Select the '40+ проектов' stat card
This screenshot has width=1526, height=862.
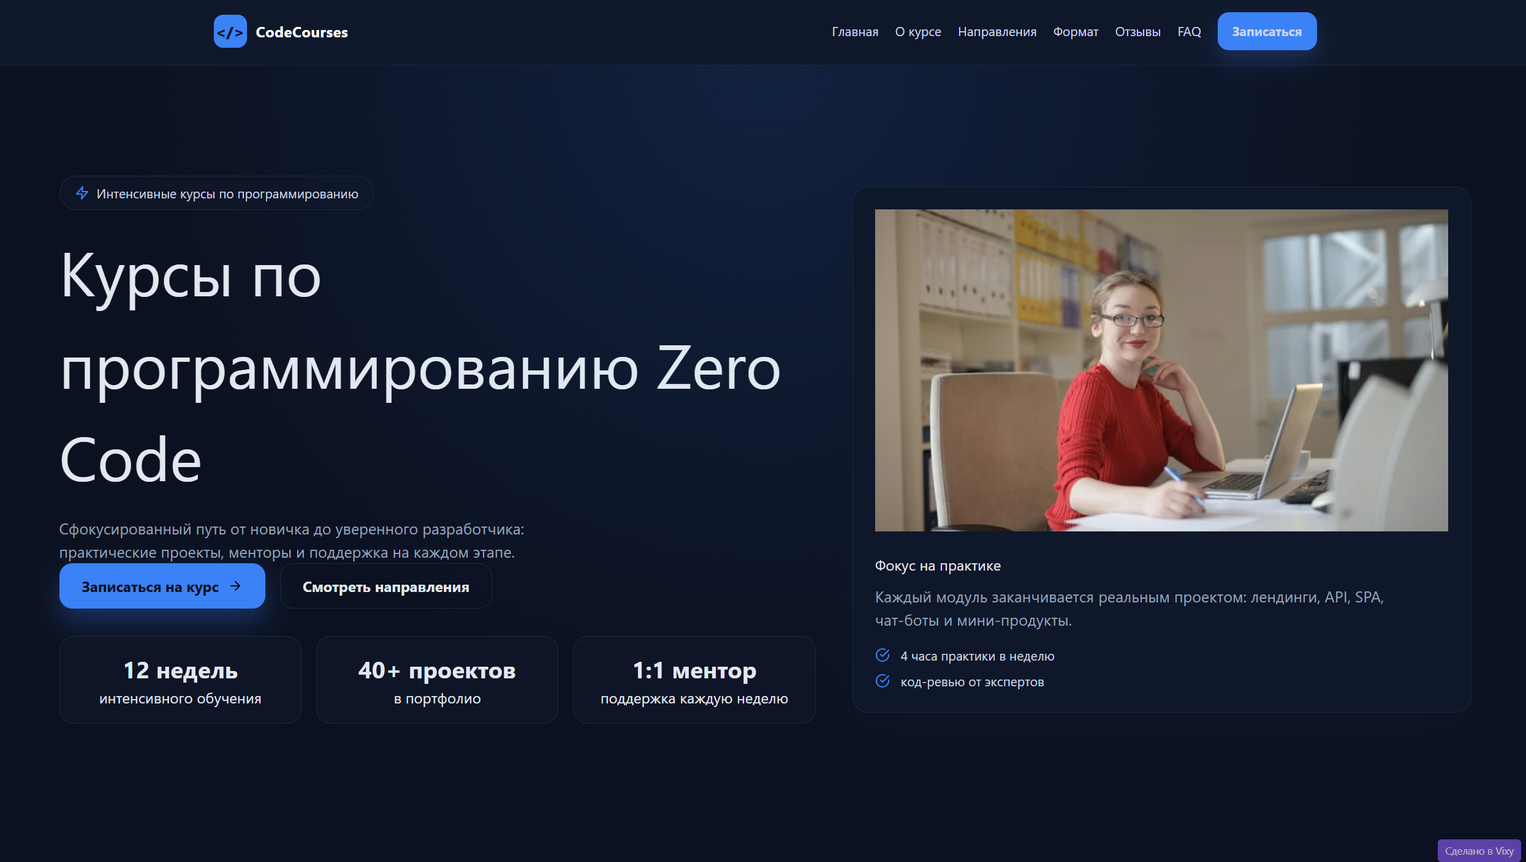(436, 680)
